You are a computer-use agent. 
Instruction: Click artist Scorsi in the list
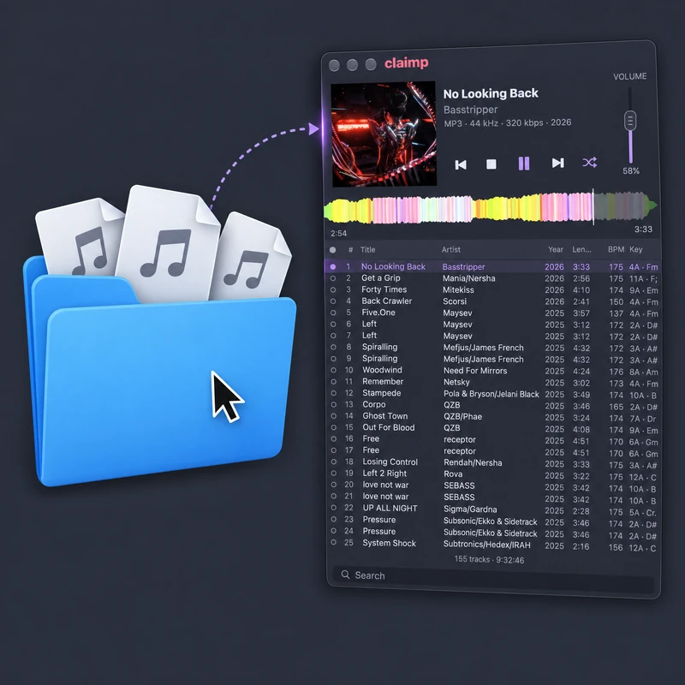coord(455,301)
